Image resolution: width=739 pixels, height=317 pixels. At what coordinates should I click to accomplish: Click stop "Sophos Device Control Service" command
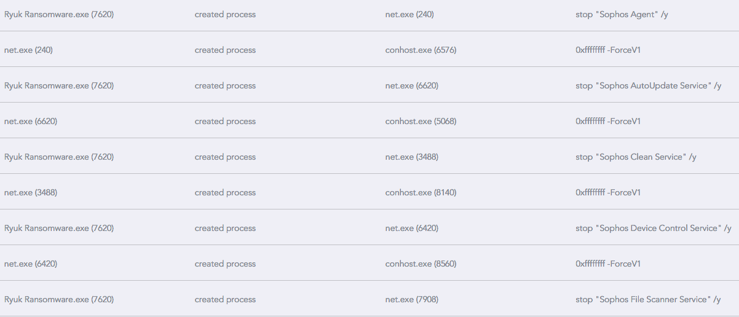point(653,228)
